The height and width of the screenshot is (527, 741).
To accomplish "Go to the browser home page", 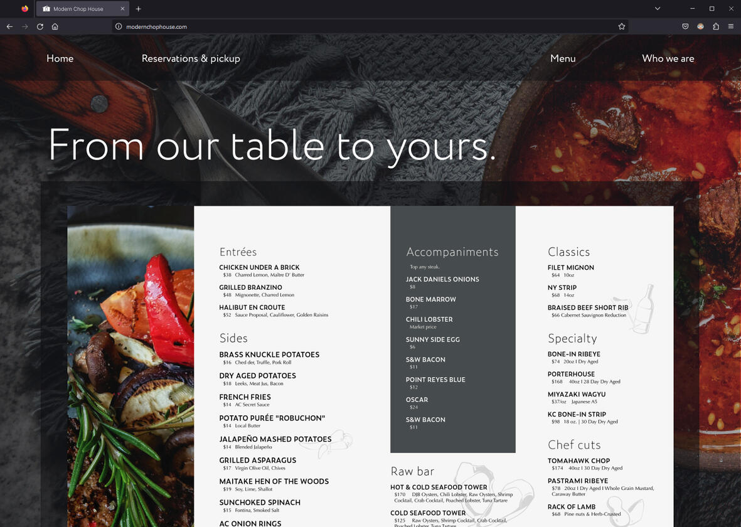I will point(55,26).
